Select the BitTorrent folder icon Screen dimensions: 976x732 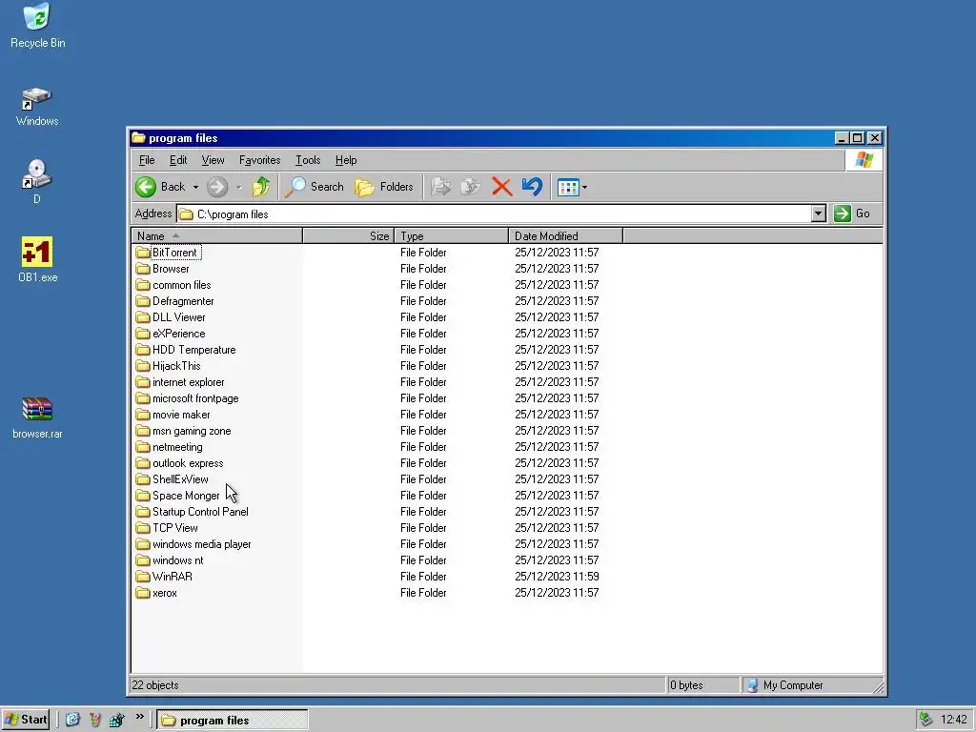[143, 252]
